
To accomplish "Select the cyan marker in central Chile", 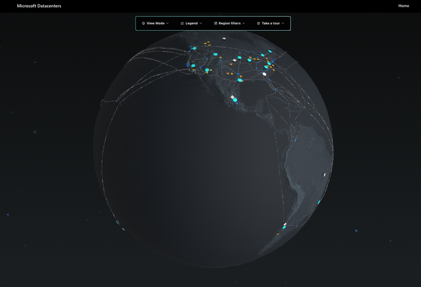I will (284, 227).
